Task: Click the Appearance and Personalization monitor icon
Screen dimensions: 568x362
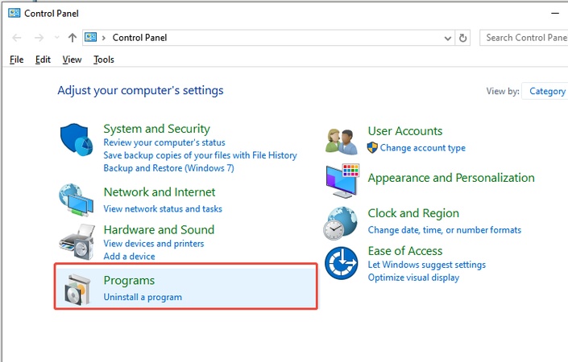Action: pos(342,180)
